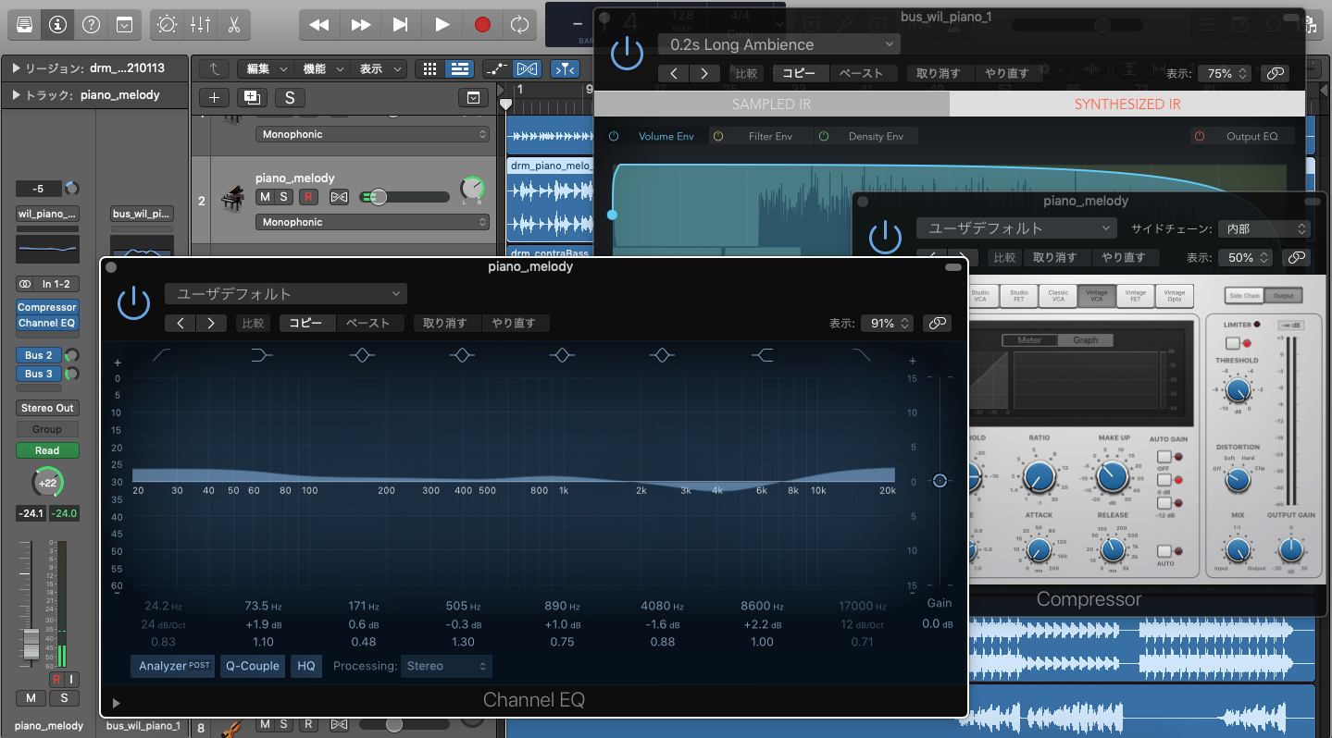Viewport: 1332px width, 738px height.
Task: Click the Stereo Out output slot
Action: (47, 408)
